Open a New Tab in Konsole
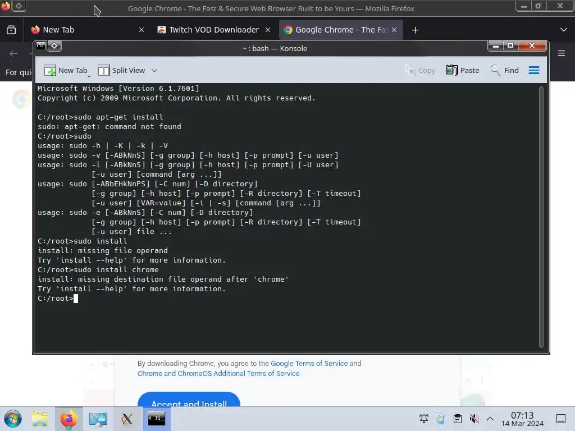The height and width of the screenshot is (431, 575). point(65,70)
